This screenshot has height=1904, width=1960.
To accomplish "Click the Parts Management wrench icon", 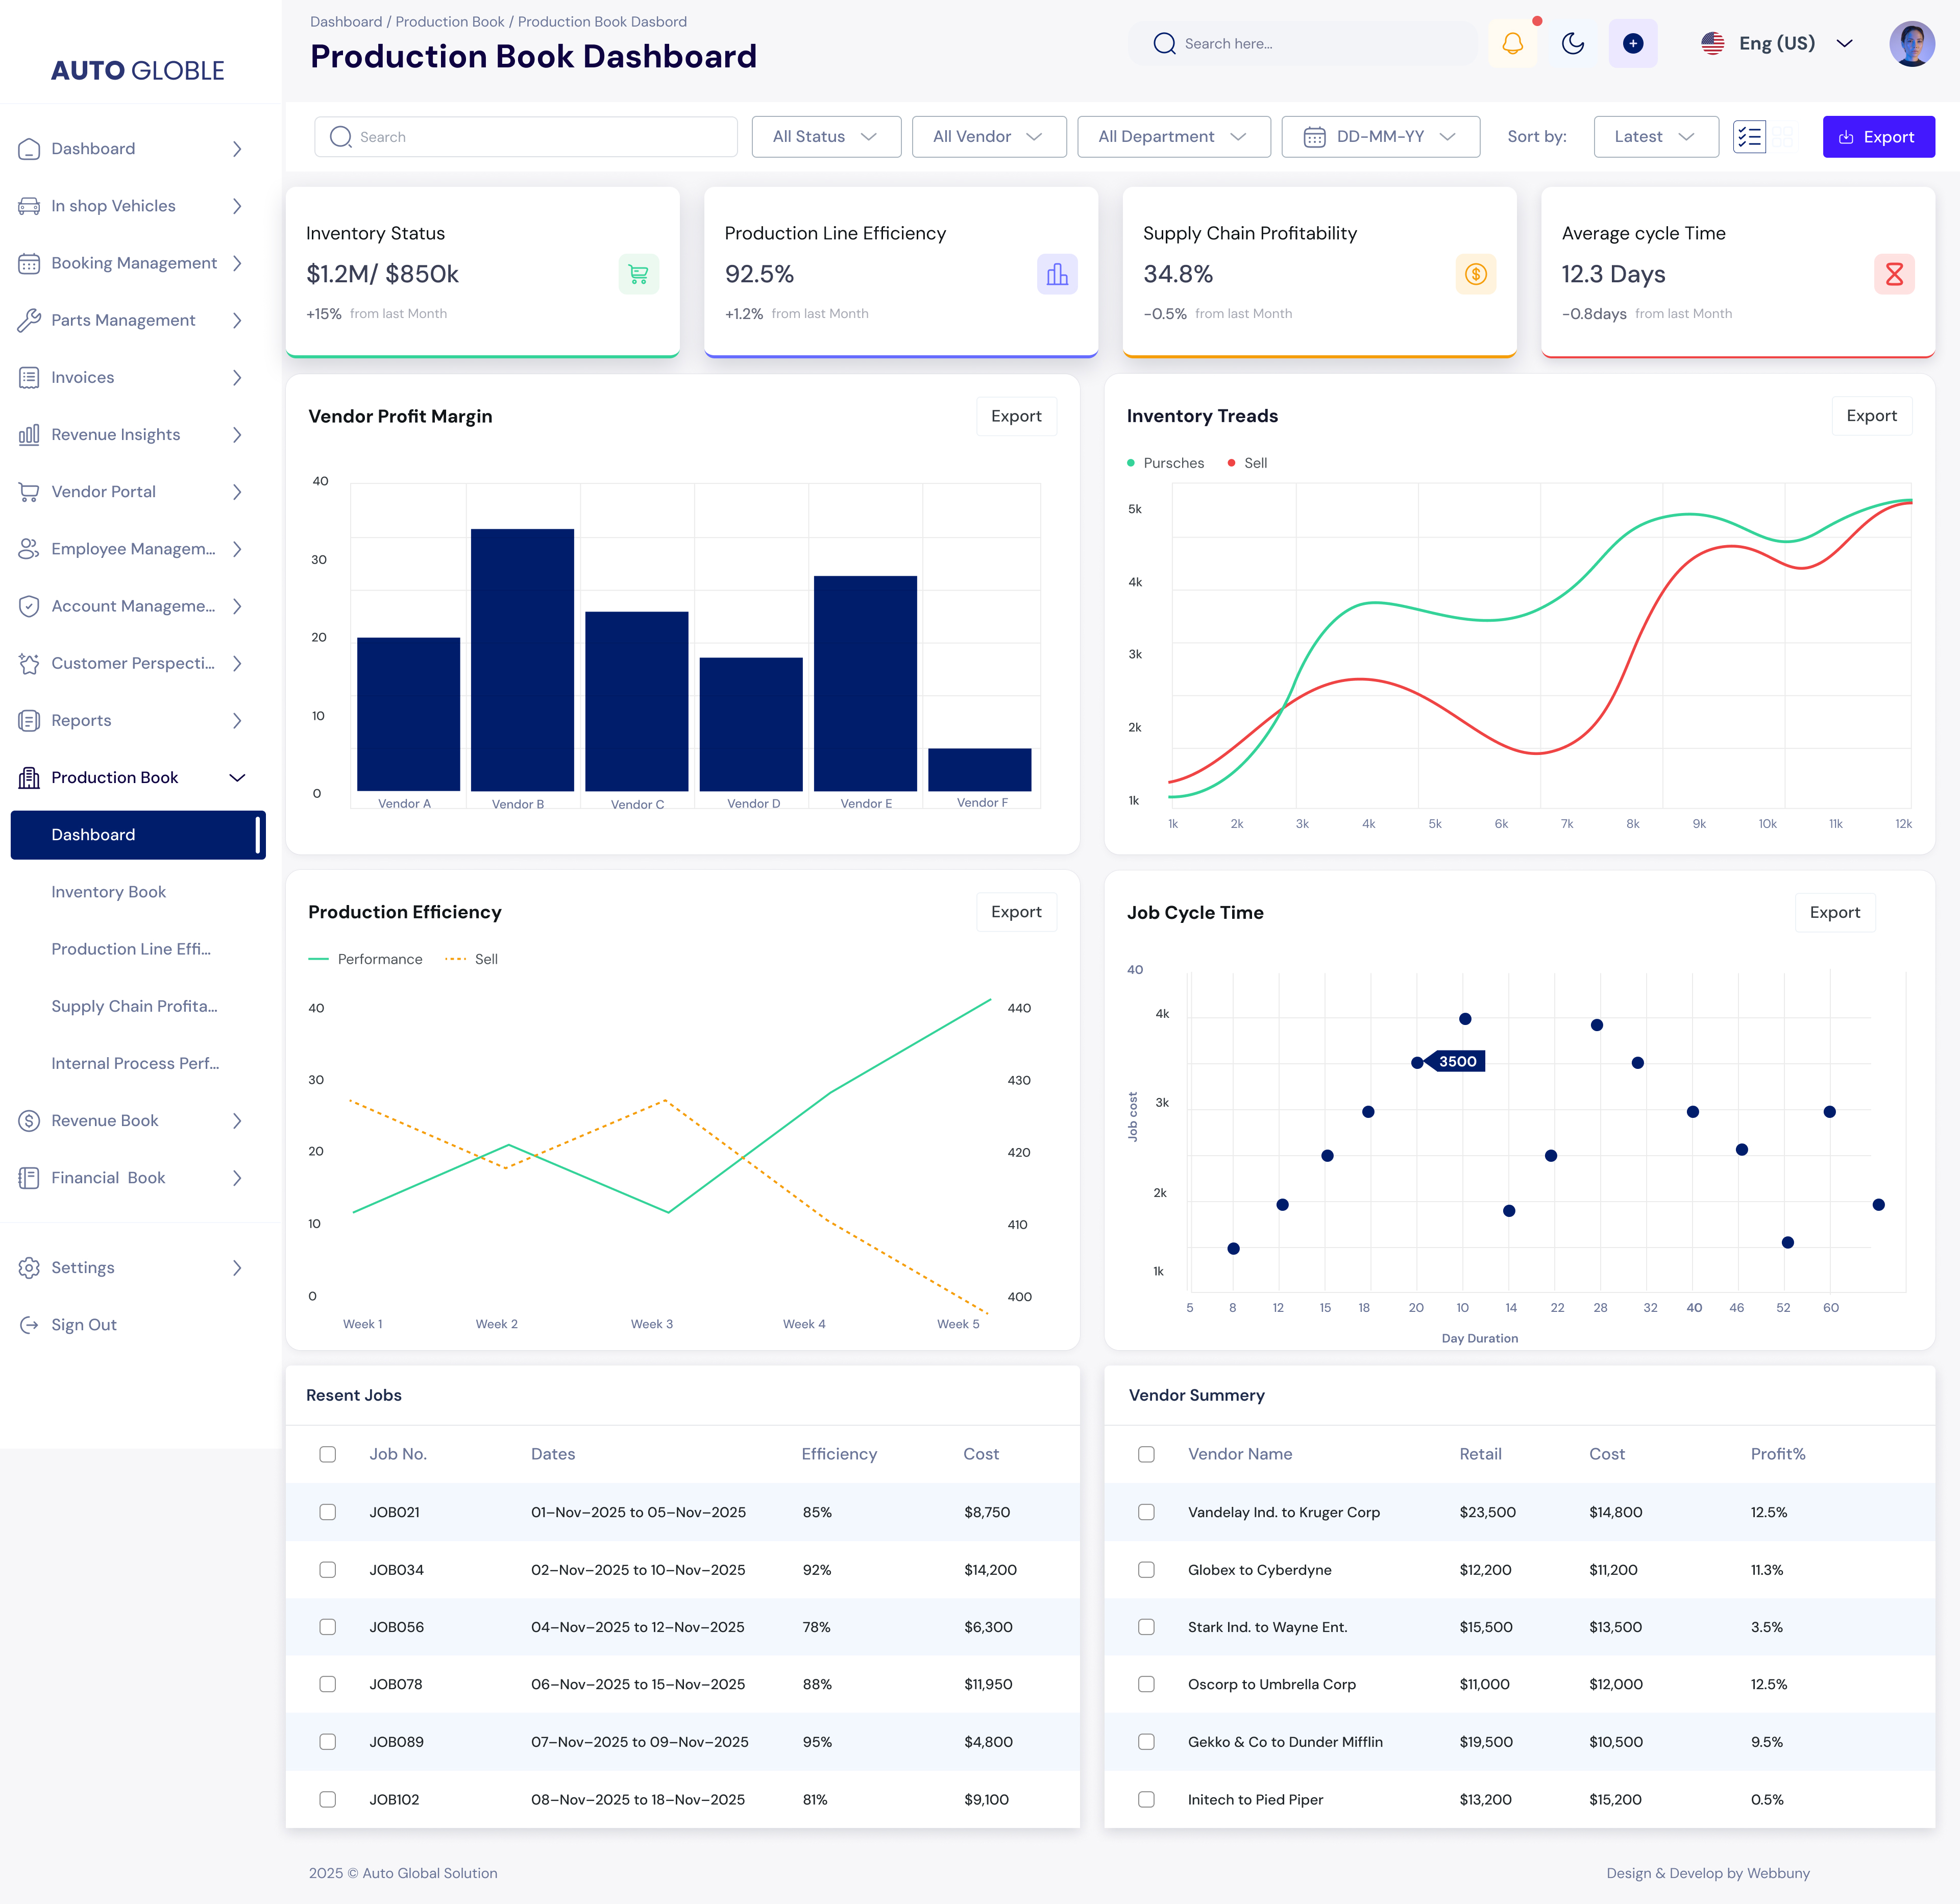I will pyautogui.click(x=29, y=320).
